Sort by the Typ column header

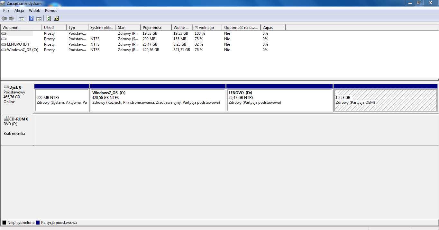[x=77, y=28]
